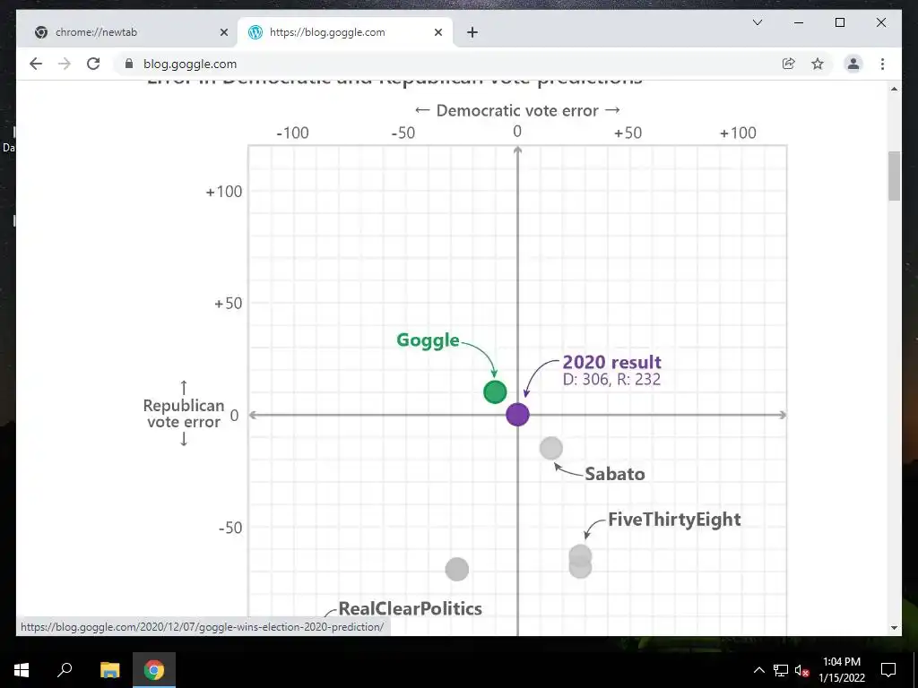
Task: Click the Sabato label
Action: (x=615, y=474)
